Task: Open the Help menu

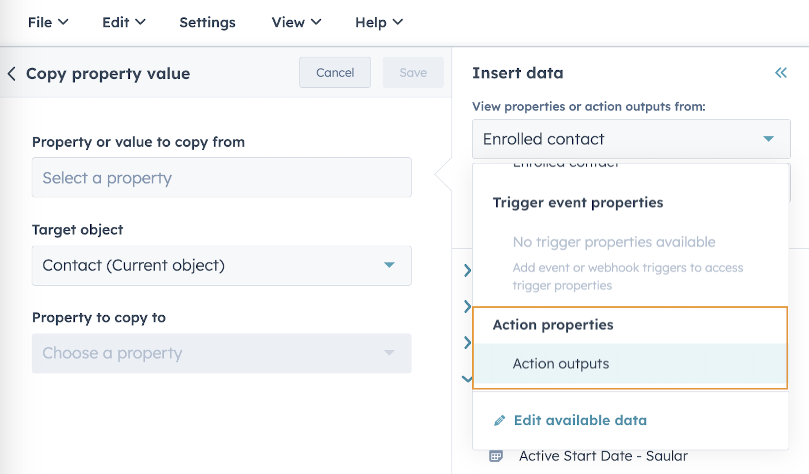Action: coord(379,22)
